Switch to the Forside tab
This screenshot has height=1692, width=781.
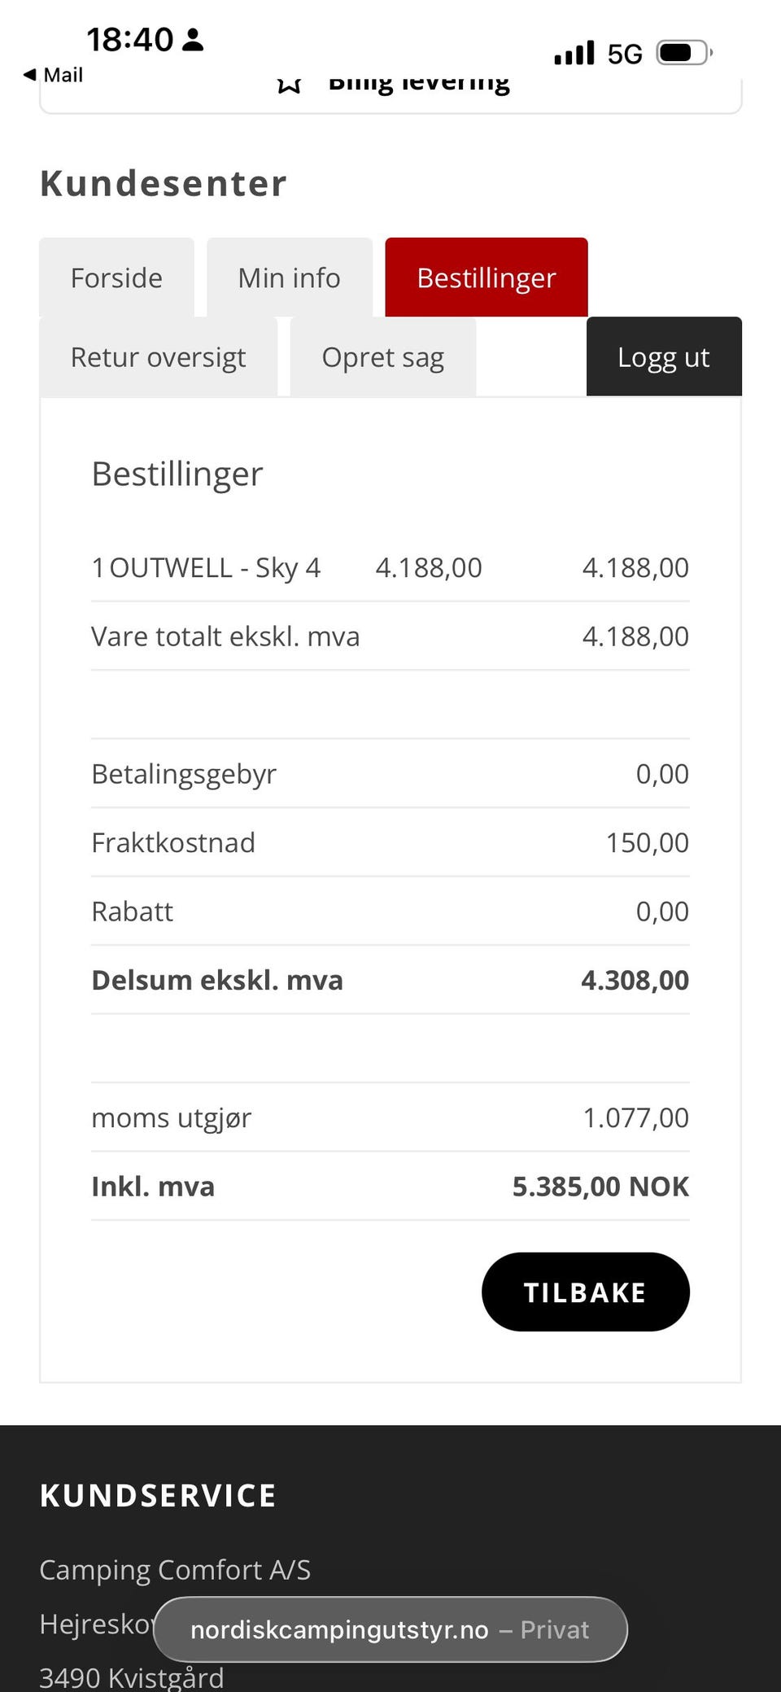pos(116,278)
